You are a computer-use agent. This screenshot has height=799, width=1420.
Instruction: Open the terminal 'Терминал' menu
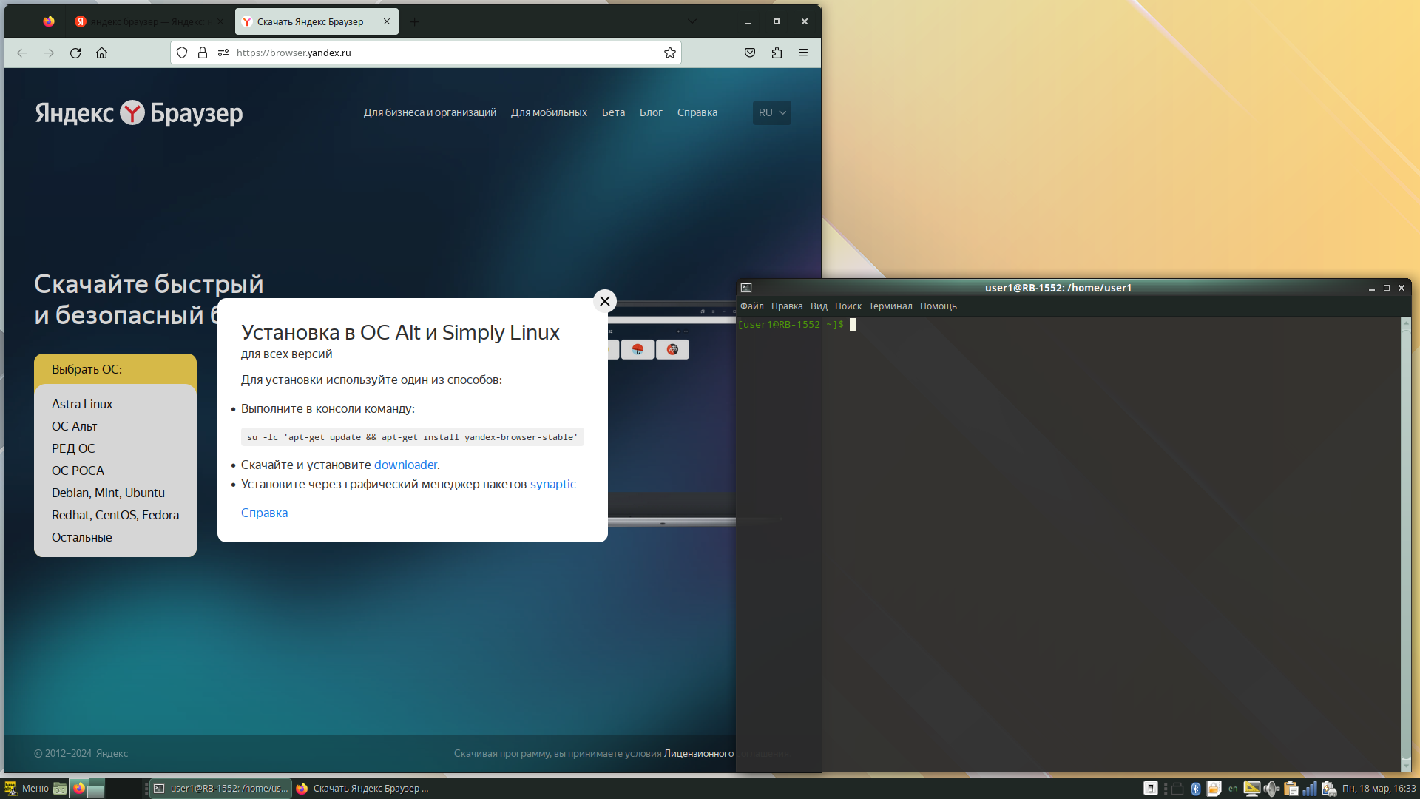(x=890, y=306)
